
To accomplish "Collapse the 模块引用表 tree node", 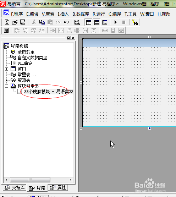I will 6,86.
